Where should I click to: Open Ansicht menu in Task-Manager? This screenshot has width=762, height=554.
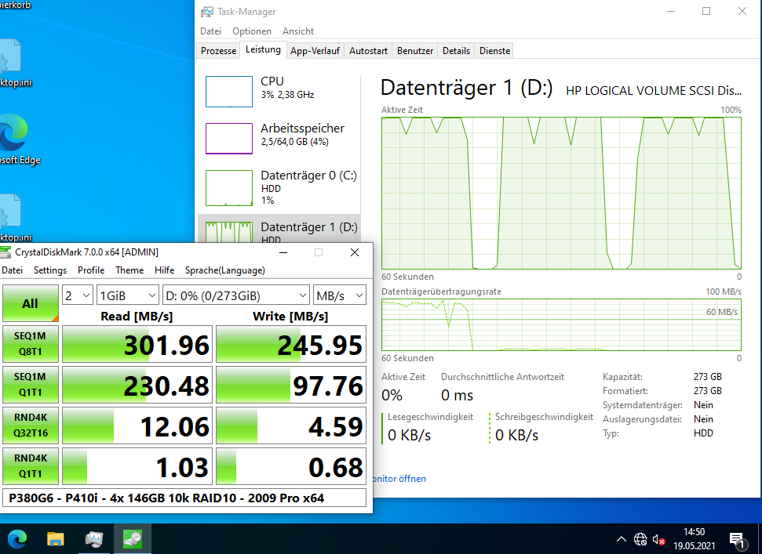(298, 31)
